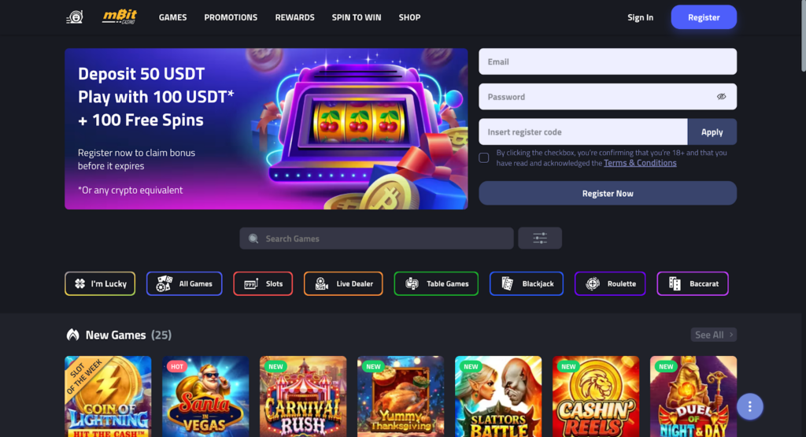Open the game filter sliders icon
This screenshot has height=437, width=806.
click(540, 238)
